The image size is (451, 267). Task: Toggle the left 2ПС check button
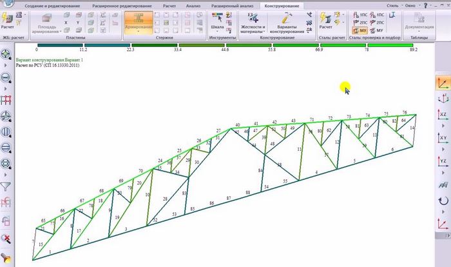(x=360, y=22)
